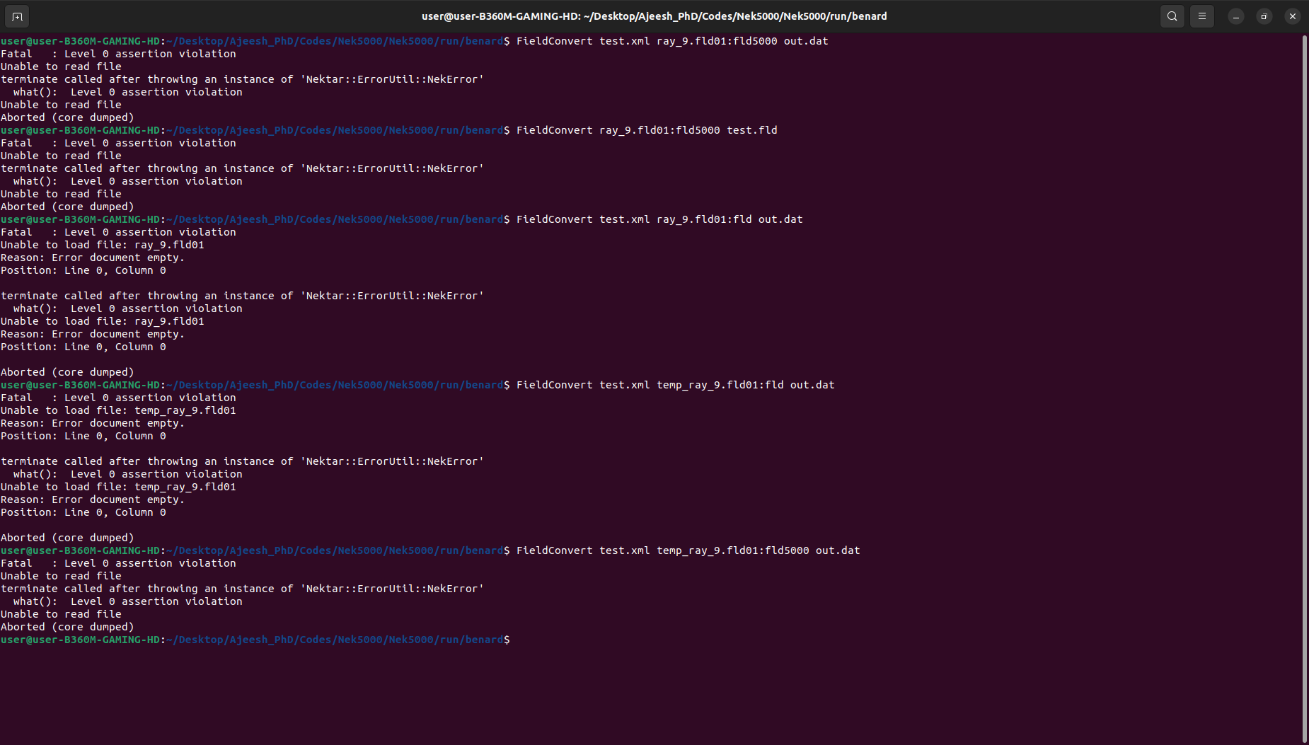
Task: Minimize the terminal window
Action: tap(1235, 16)
